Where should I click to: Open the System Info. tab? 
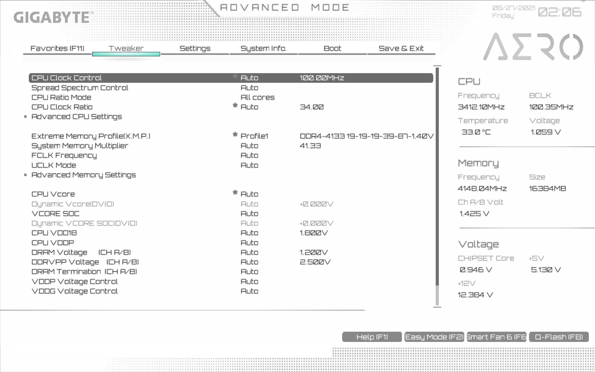coord(263,49)
